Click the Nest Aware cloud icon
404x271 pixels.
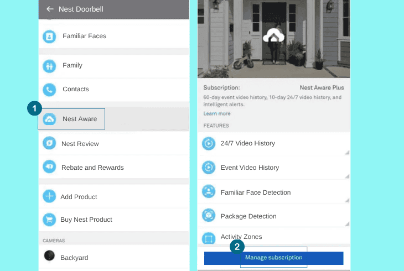pos(49,119)
